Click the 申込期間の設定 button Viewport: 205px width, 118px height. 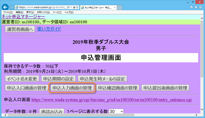(x=58, y=79)
